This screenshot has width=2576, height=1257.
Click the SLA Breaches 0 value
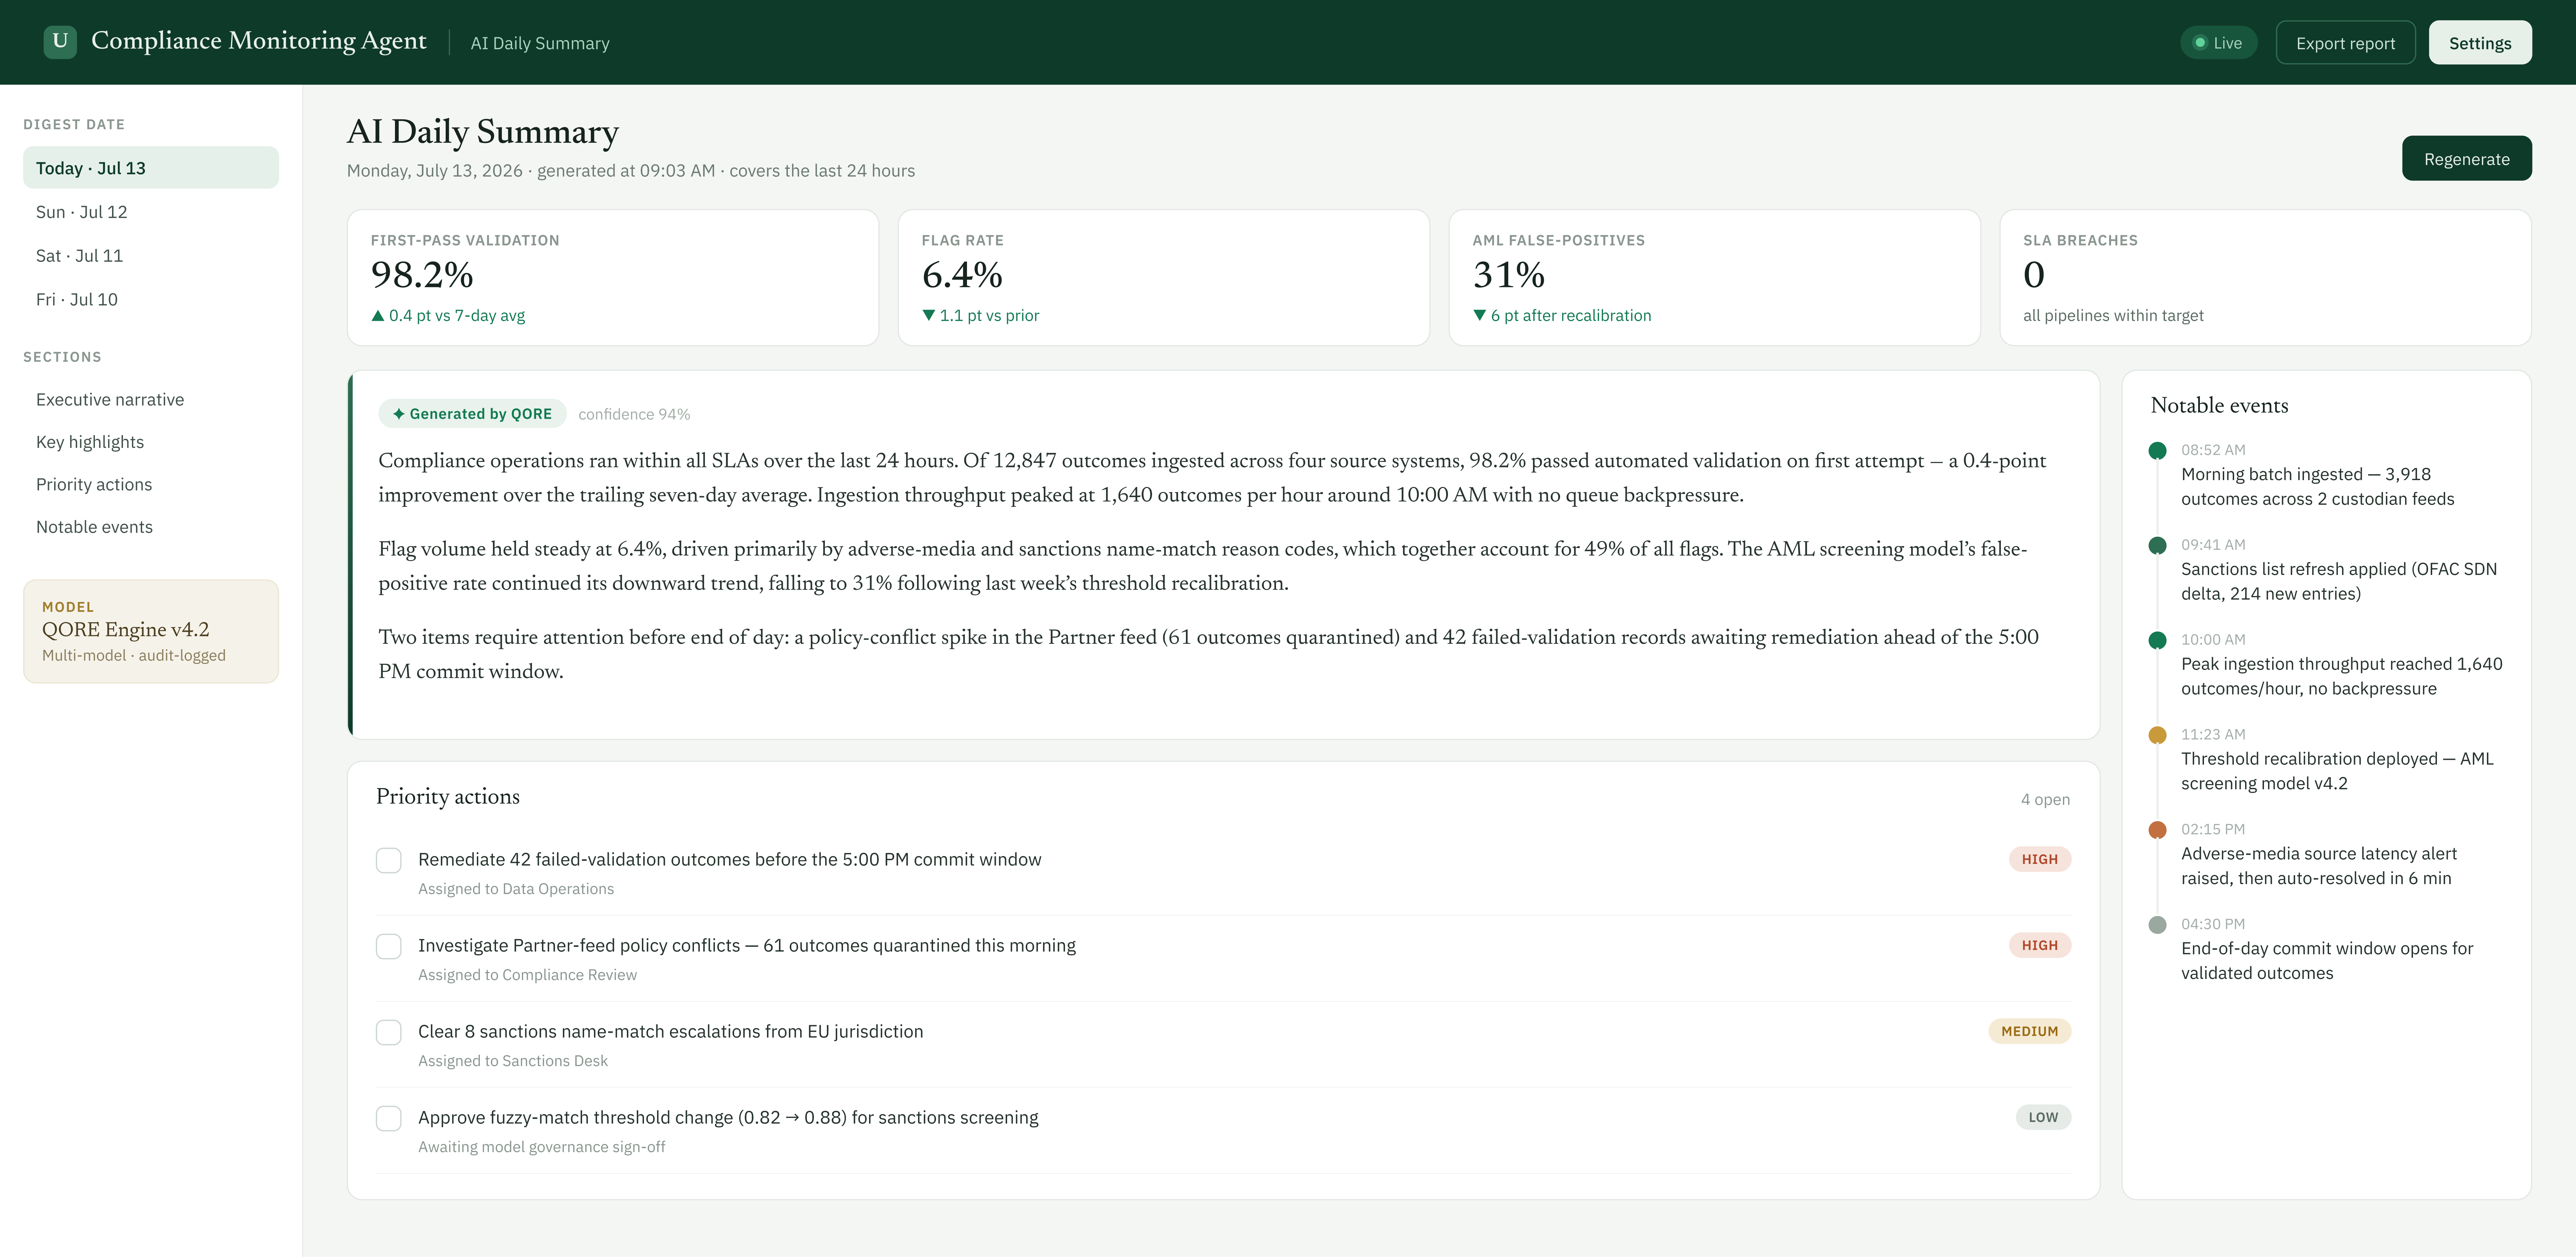click(x=2034, y=275)
